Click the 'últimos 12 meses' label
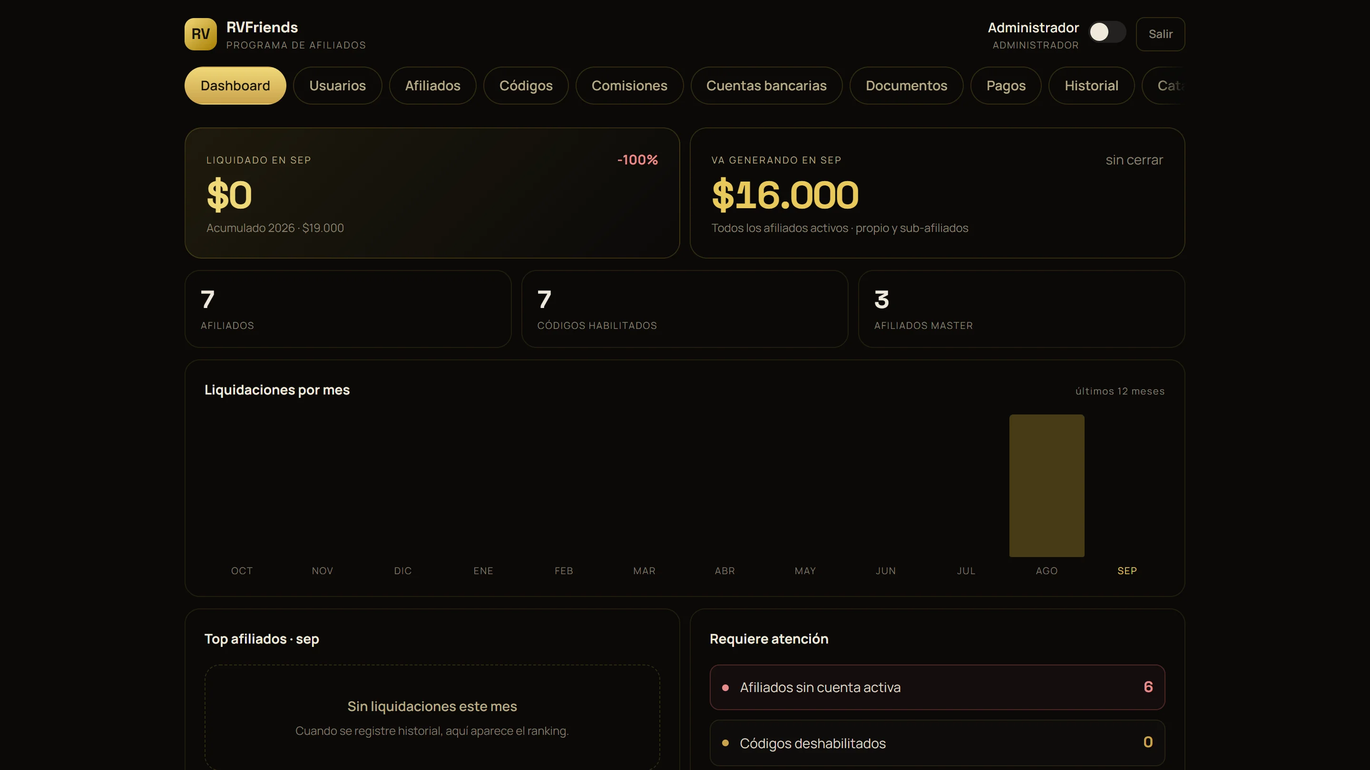Screen dimensions: 1370x770 [1120, 391]
